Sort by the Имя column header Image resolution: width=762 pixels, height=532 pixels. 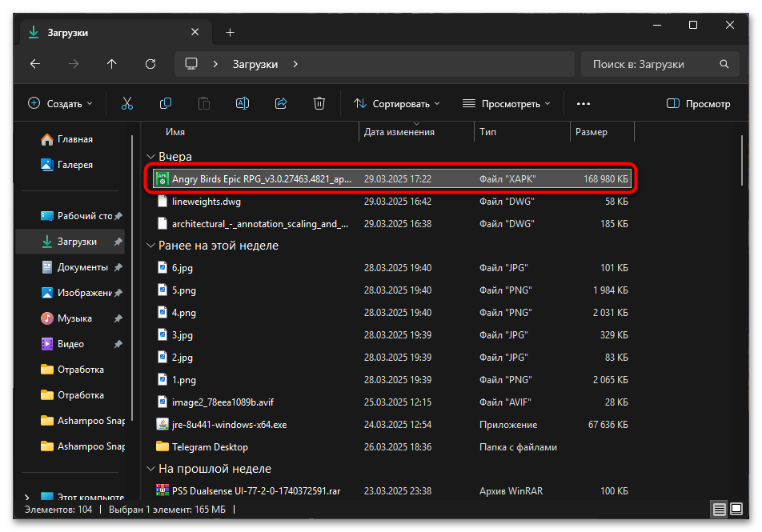(x=175, y=132)
